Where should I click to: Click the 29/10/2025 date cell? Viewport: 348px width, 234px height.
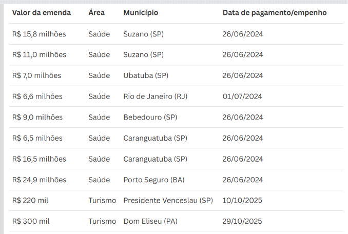242,221
